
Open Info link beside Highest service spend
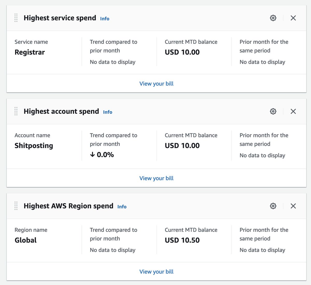point(105,19)
